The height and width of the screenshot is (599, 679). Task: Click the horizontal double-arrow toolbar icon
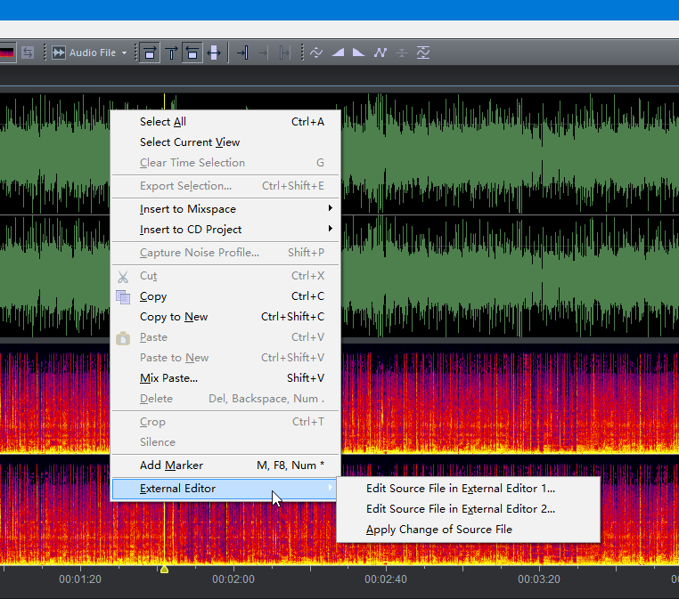[x=214, y=53]
